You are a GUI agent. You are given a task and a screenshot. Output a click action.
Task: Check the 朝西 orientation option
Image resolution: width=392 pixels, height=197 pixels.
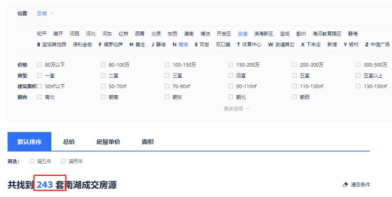294,97
